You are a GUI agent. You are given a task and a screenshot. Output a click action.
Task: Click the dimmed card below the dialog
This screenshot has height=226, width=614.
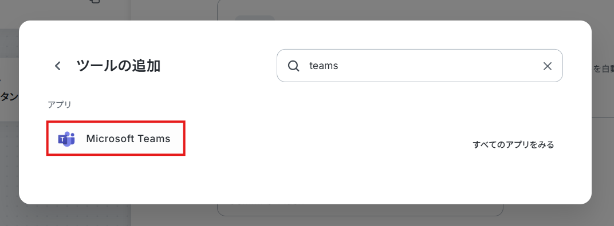tap(360, 210)
